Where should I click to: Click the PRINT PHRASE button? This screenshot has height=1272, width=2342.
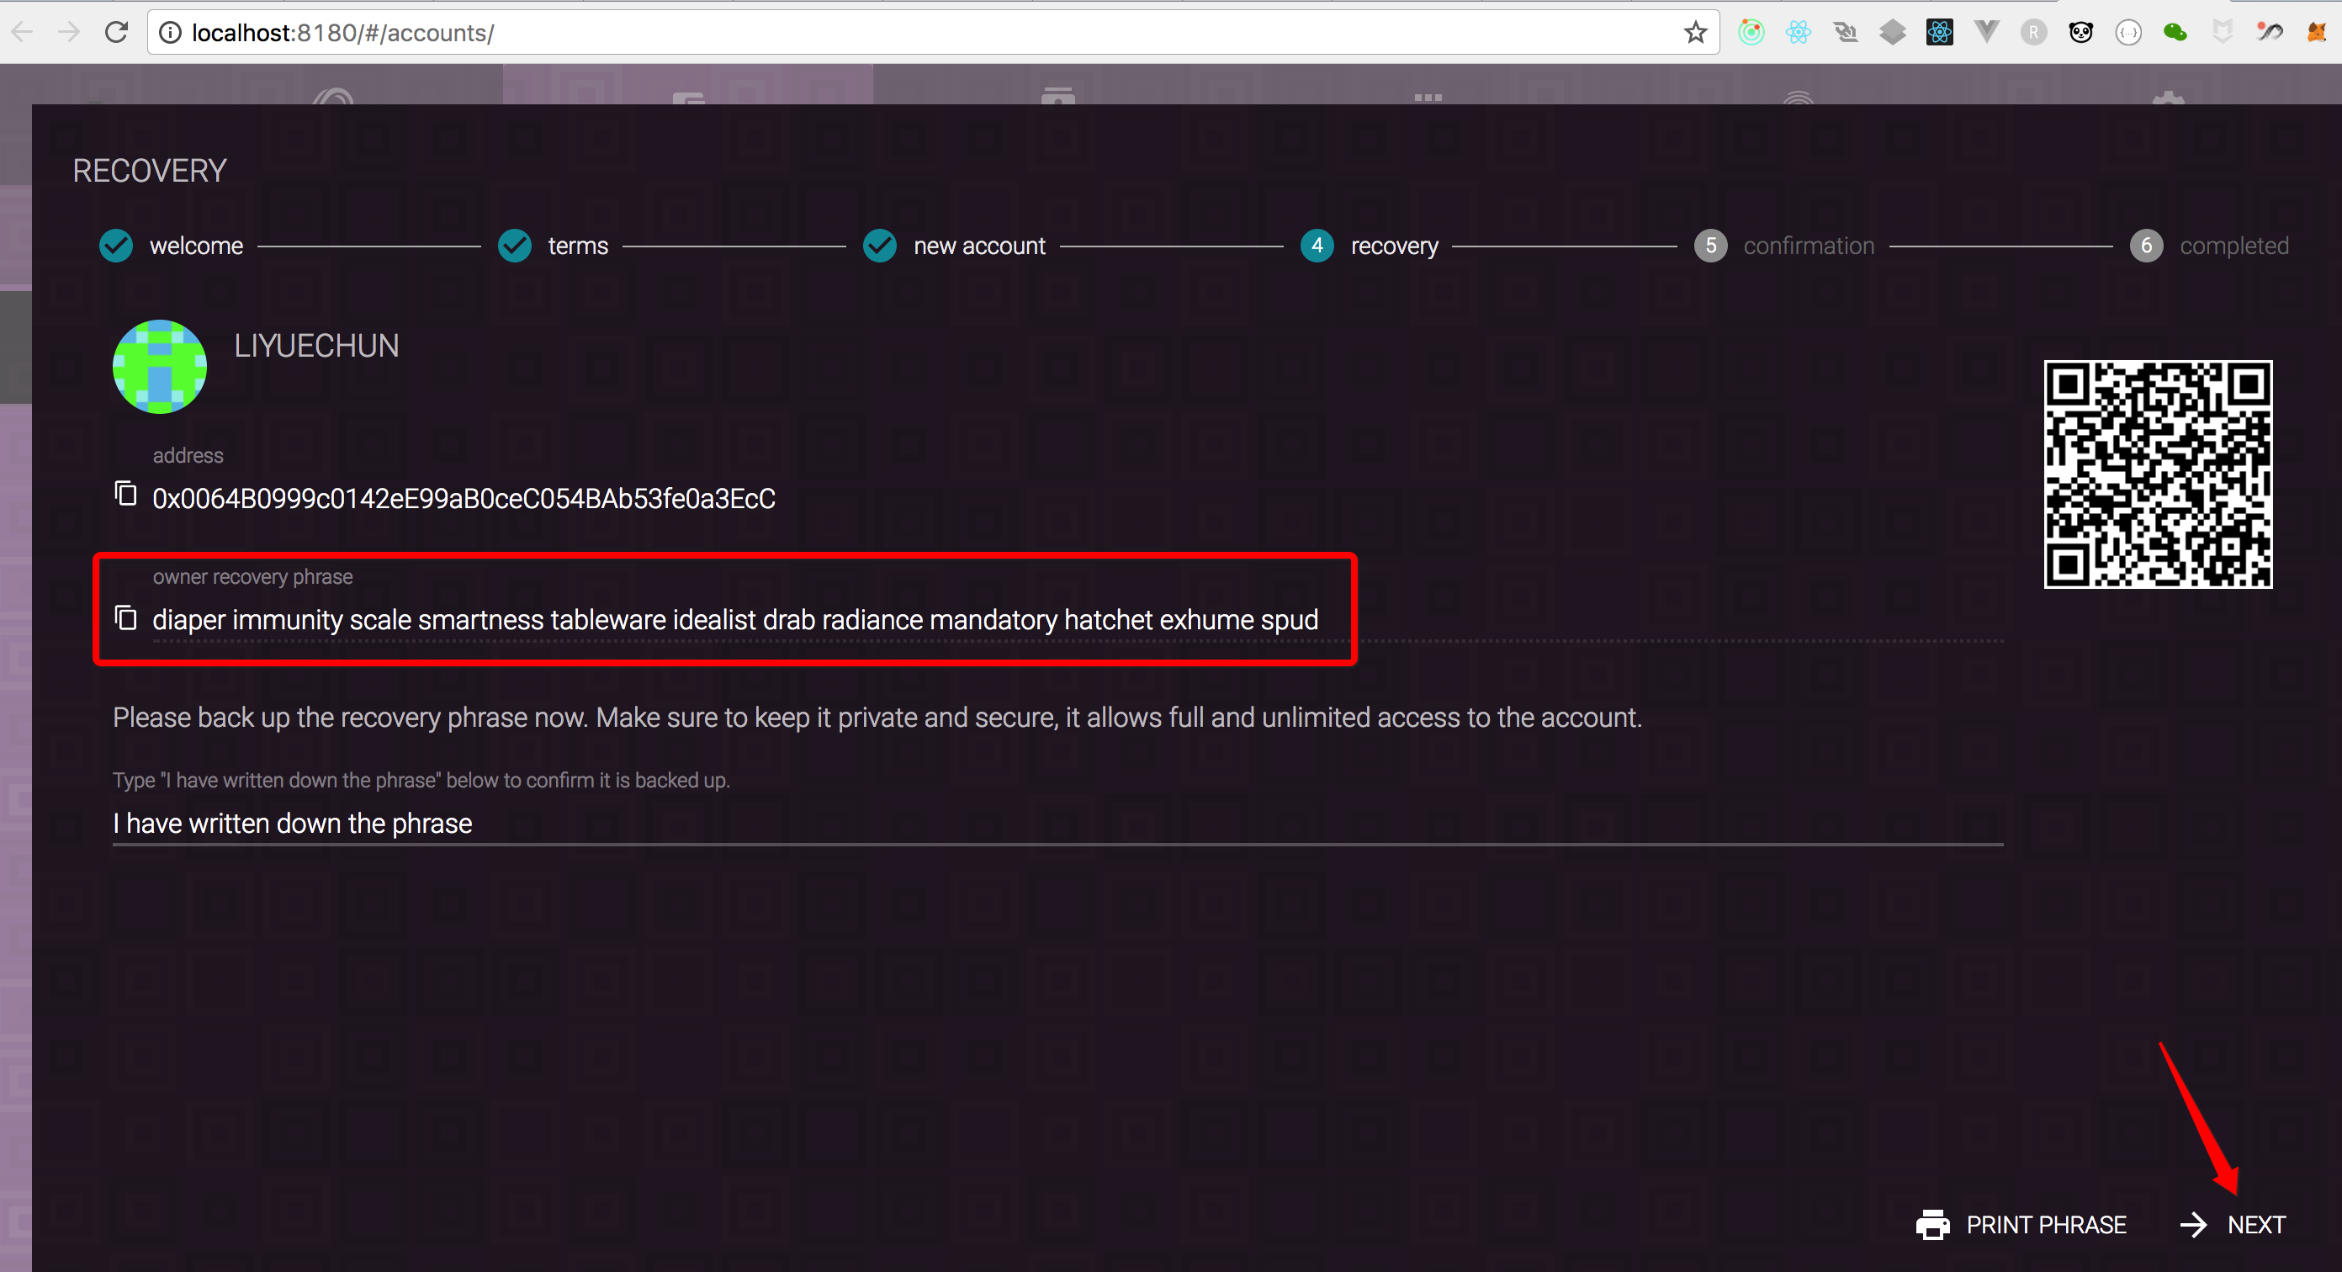click(x=2021, y=1225)
